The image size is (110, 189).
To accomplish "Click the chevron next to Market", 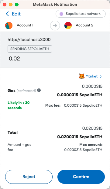I will (101, 76).
